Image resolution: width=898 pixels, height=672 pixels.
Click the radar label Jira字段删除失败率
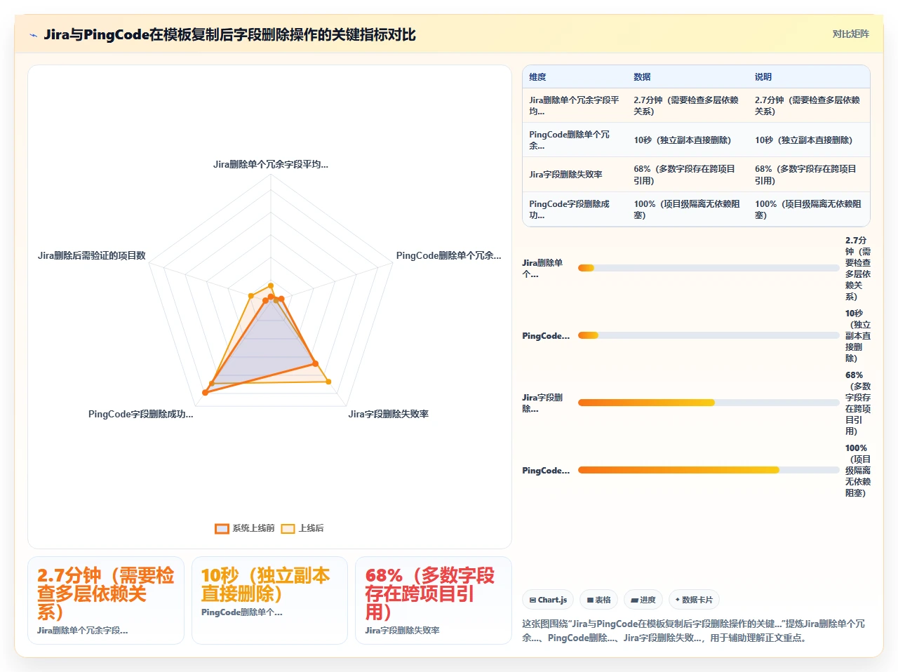tap(389, 414)
